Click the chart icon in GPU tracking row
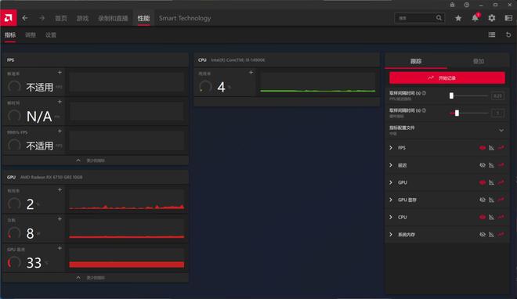 point(492,182)
